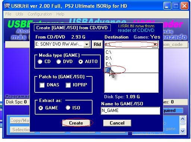Expand the Destination drive dropdown arrow
Image resolution: width=191 pixels, height=142 pixels.
click(155, 44)
